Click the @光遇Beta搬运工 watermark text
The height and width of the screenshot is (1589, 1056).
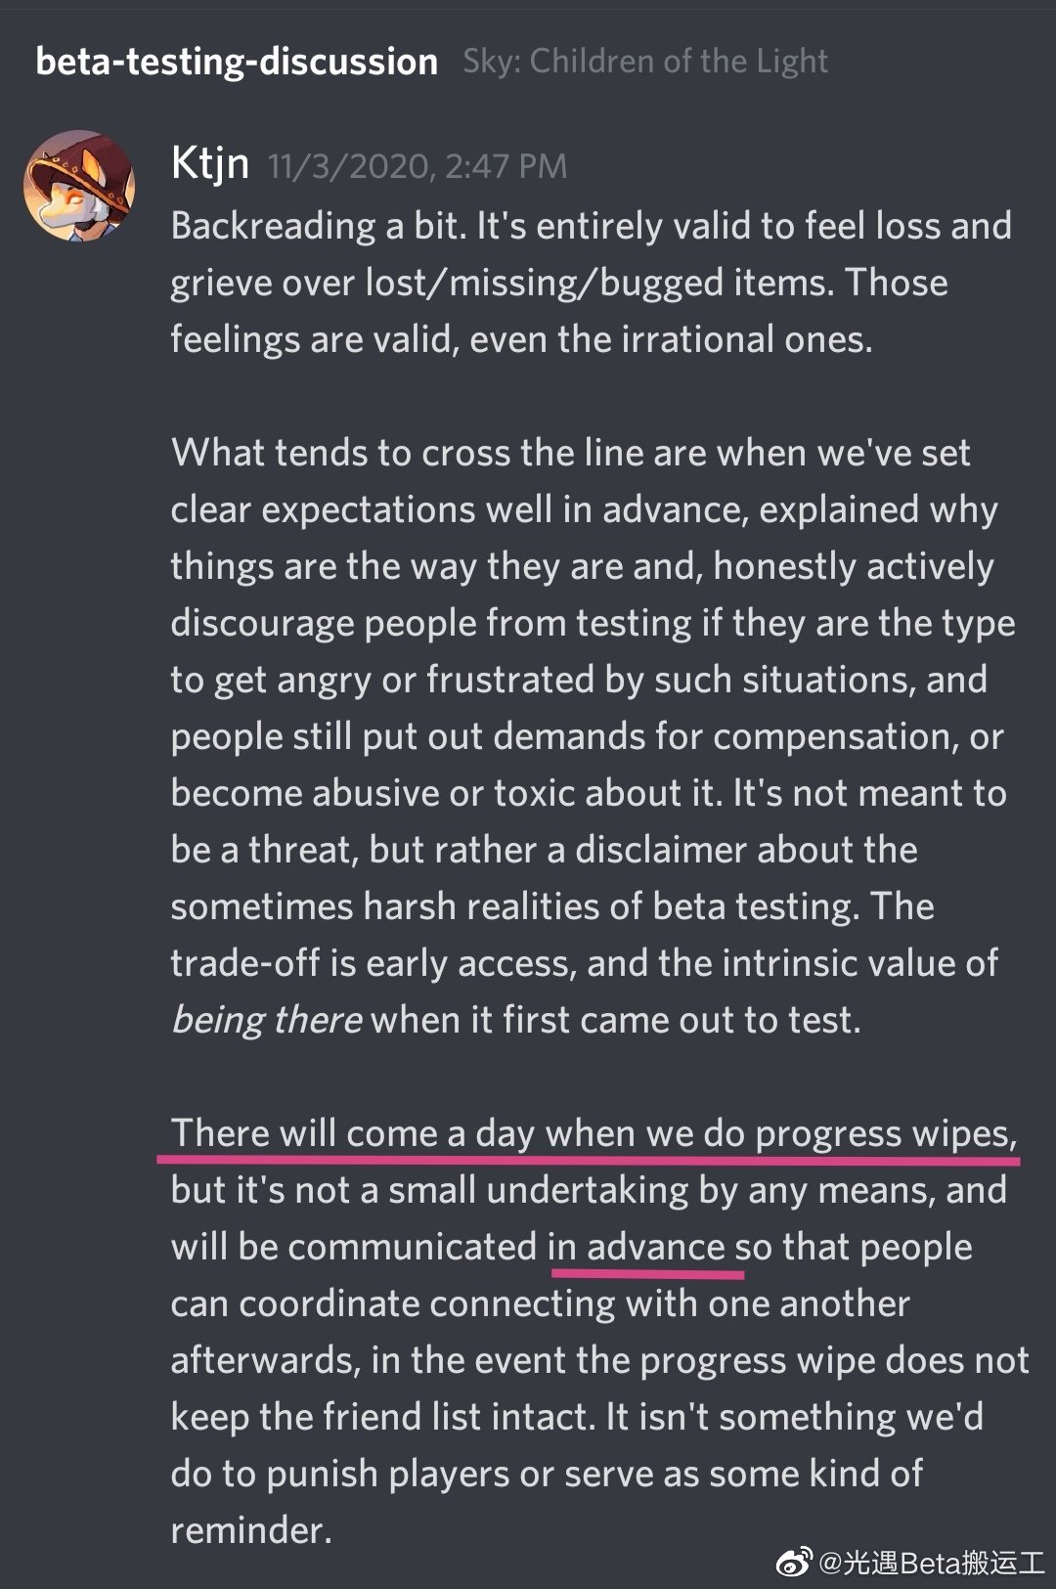tap(930, 1563)
